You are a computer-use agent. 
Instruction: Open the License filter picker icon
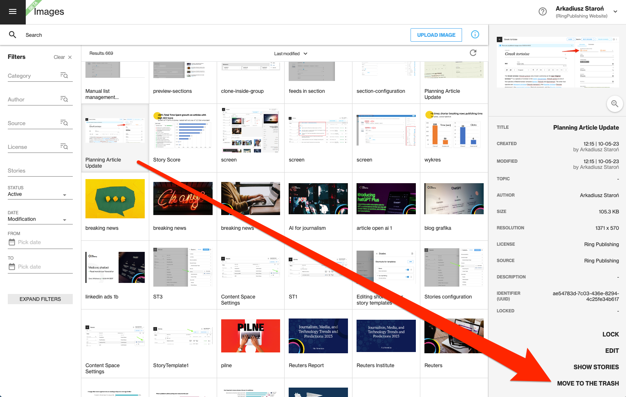pyautogui.click(x=64, y=146)
